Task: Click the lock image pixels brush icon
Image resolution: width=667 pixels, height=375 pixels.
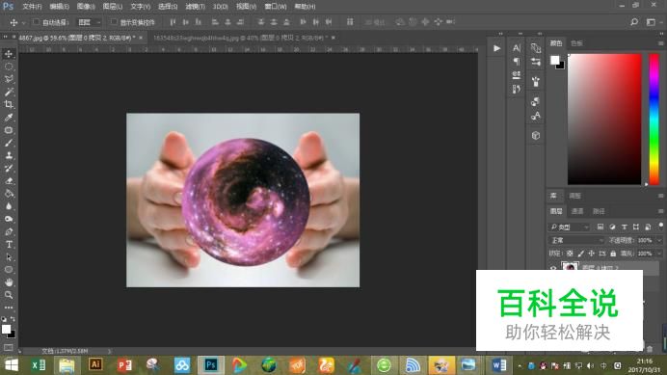Action: tap(580, 254)
